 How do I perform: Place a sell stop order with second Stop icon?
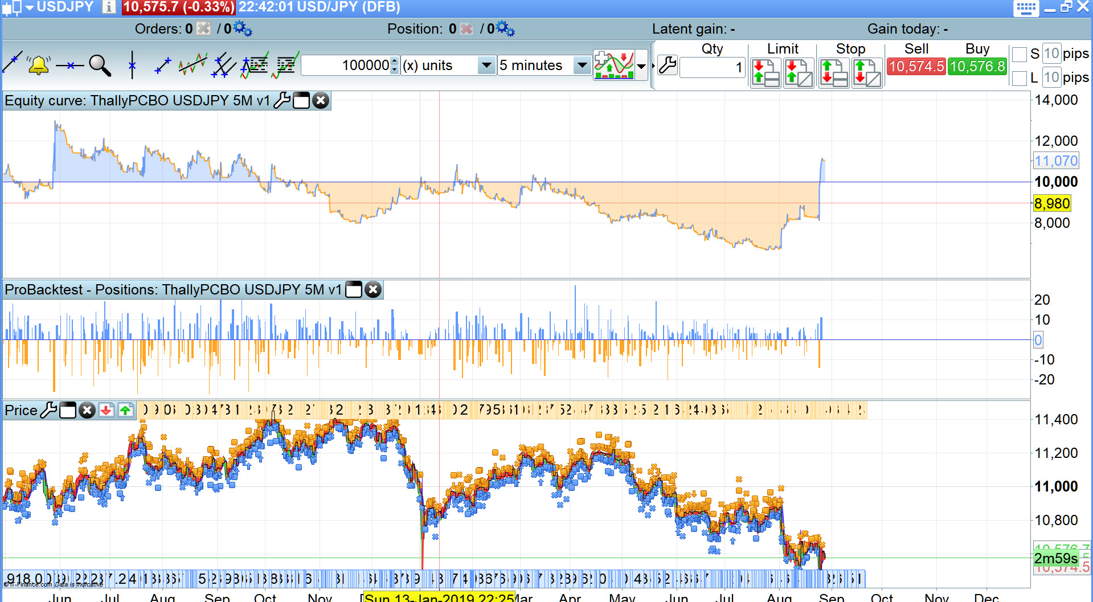tap(867, 73)
